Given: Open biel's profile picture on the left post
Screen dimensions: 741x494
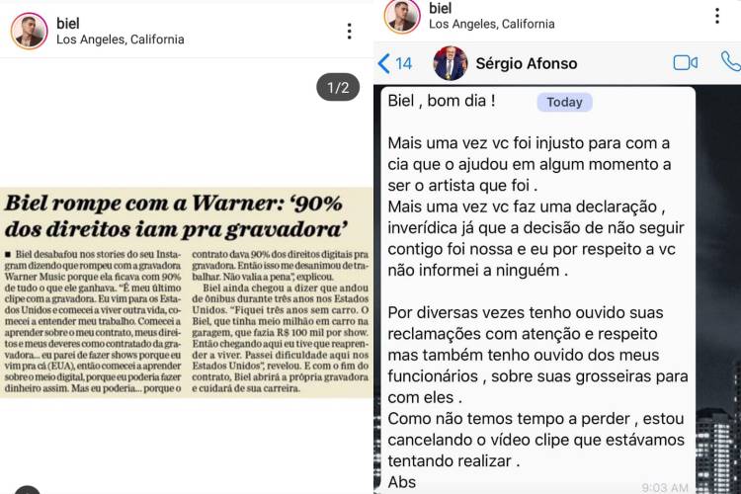Looking at the screenshot, I should pos(30,32).
